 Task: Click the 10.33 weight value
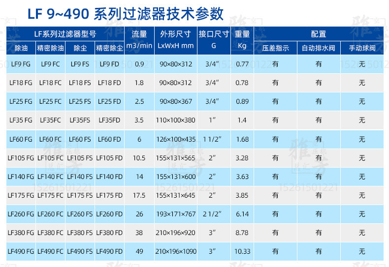(242, 251)
